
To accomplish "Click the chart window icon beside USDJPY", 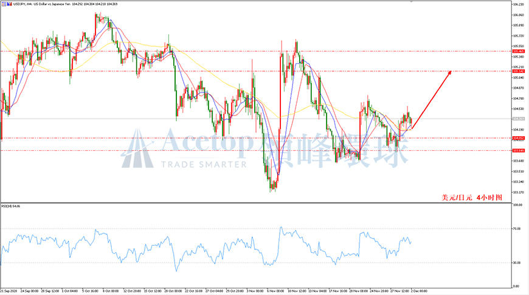I will (x=4, y=4).
